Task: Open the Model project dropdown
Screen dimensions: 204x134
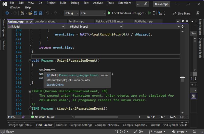Action: [x=36, y=27]
